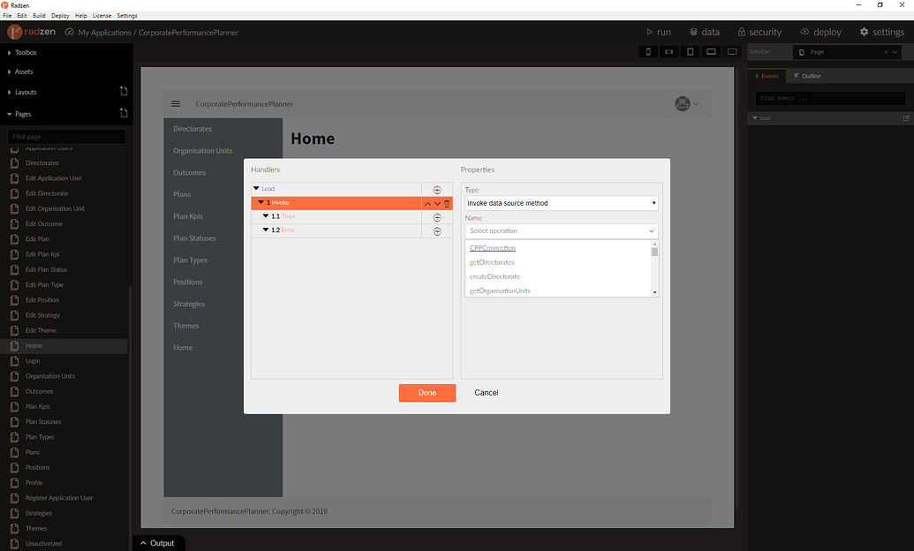Clear the Page selection with the x

click(888, 51)
